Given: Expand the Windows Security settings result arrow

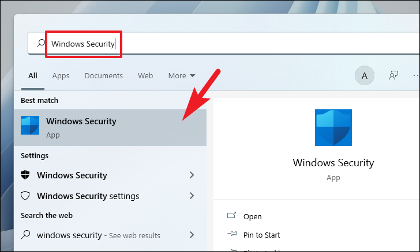Looking at the screenshot, I should click(192, 196).
